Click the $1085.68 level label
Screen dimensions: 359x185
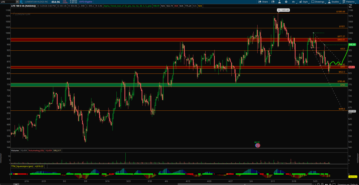[340, 12]
